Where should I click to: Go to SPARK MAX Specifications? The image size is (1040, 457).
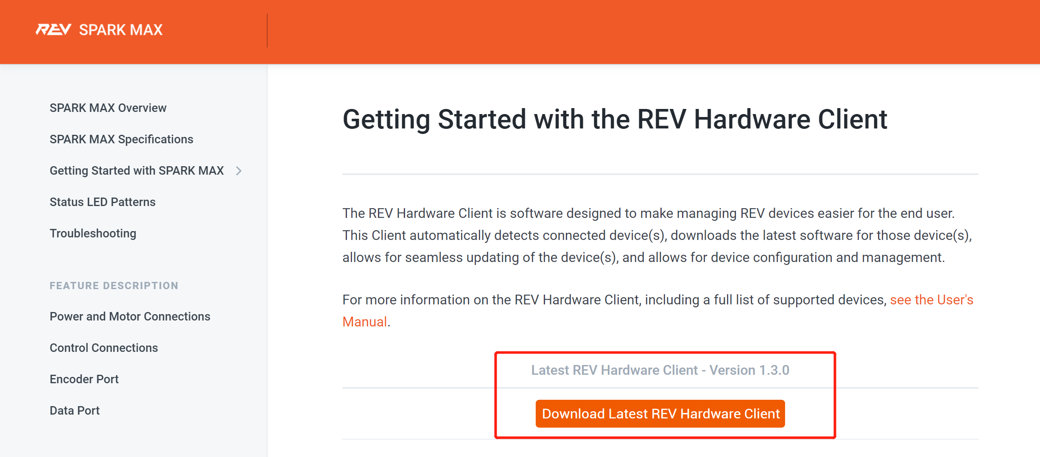(x=121, y=139)
